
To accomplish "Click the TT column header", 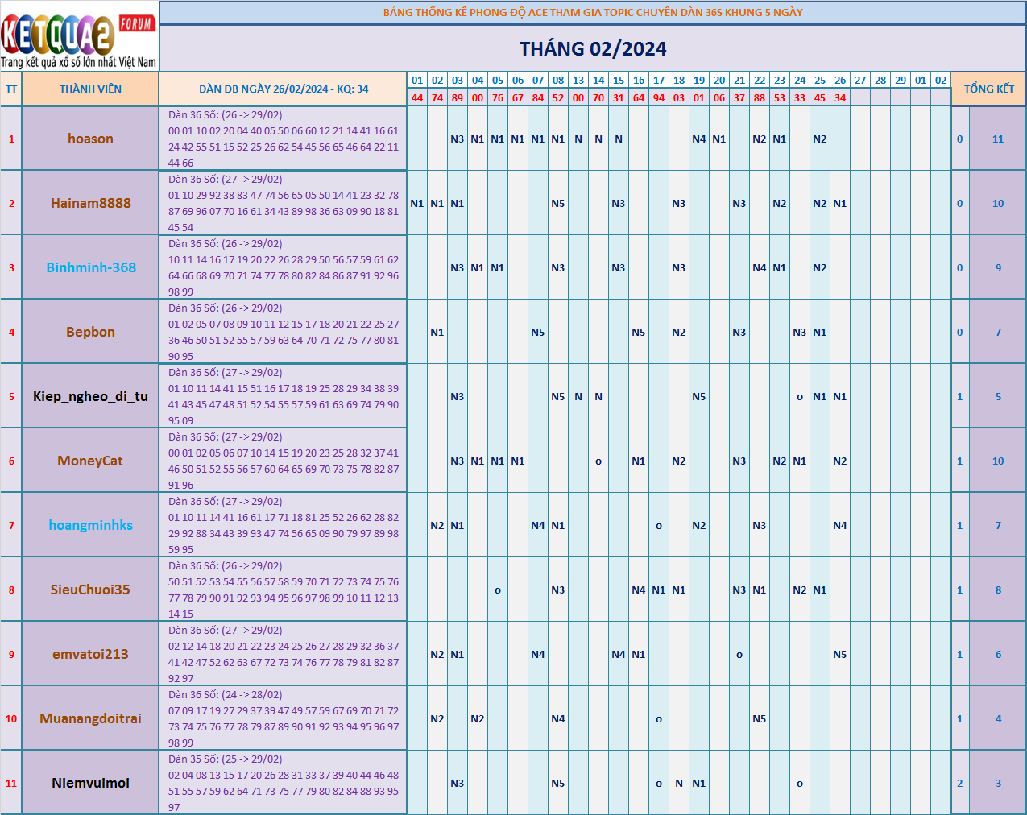I will (x=11, y=89).
